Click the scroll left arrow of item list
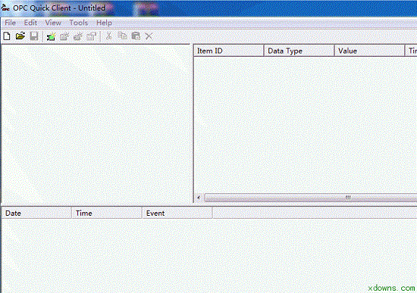417x293 pixels. coord(199,198)
